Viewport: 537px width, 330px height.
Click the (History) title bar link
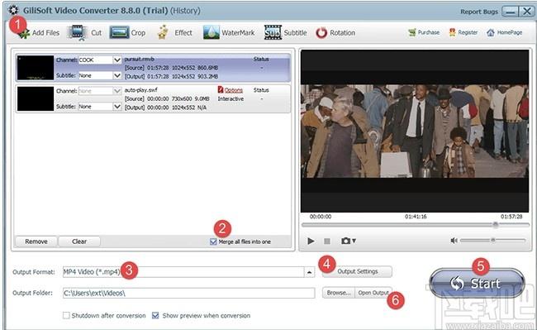pos(185,11)
